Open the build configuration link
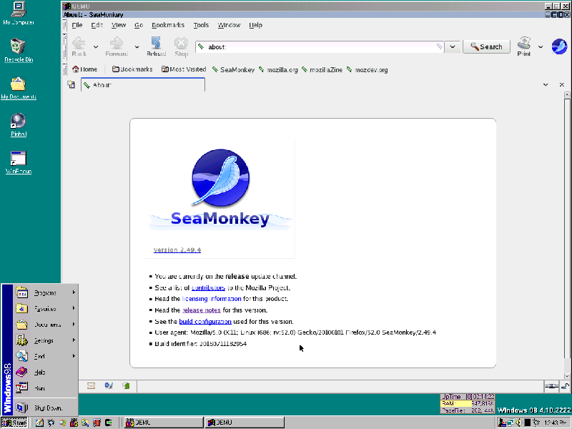572x429 pixels. click(205, 321)
